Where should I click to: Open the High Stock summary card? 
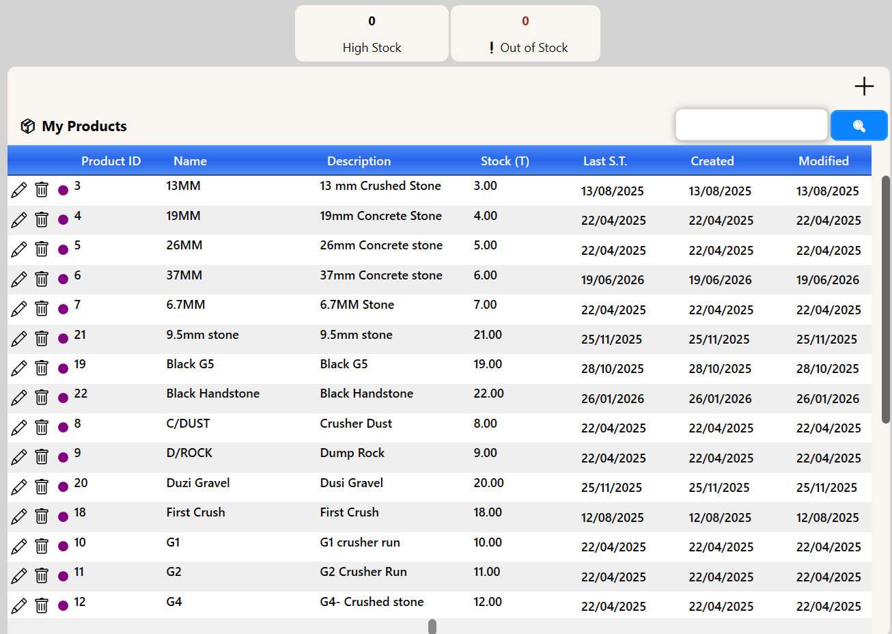coord(372,33)
